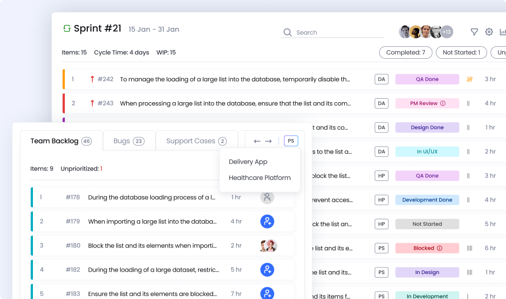Toggle the Completed: 7 filter chip
This screenshot has height=299, width=506.
(x=405, y=52)
